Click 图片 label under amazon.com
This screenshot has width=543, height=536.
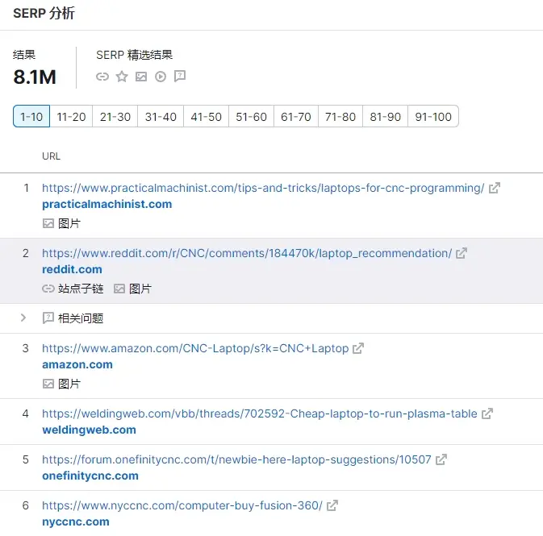pos(69,384)
